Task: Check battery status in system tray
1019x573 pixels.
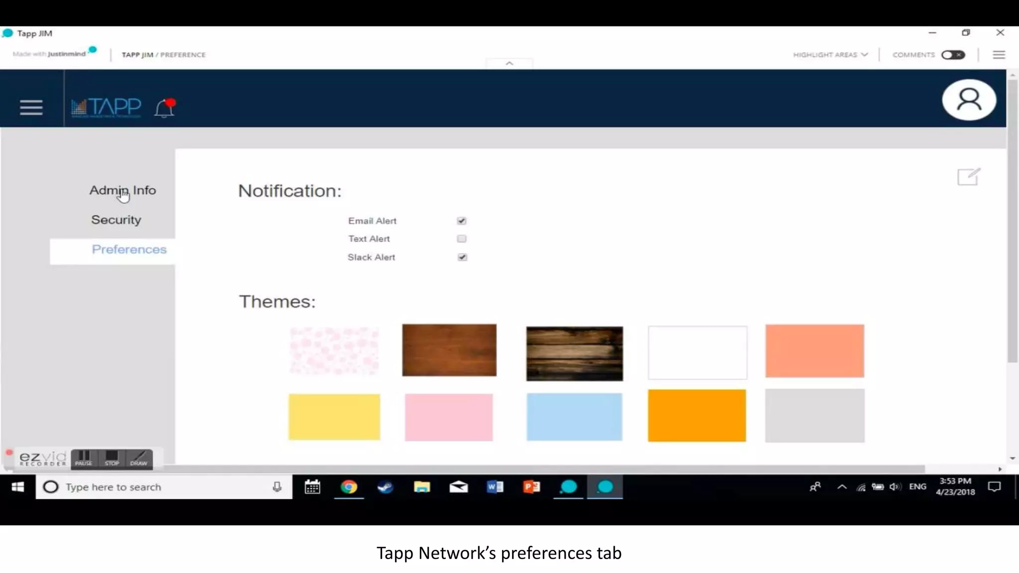Action: (x=878, y=487)
